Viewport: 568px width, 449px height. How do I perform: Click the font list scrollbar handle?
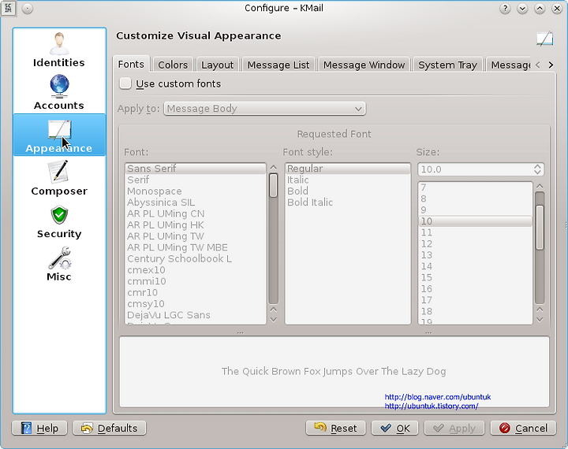click(x=274, y=185)
